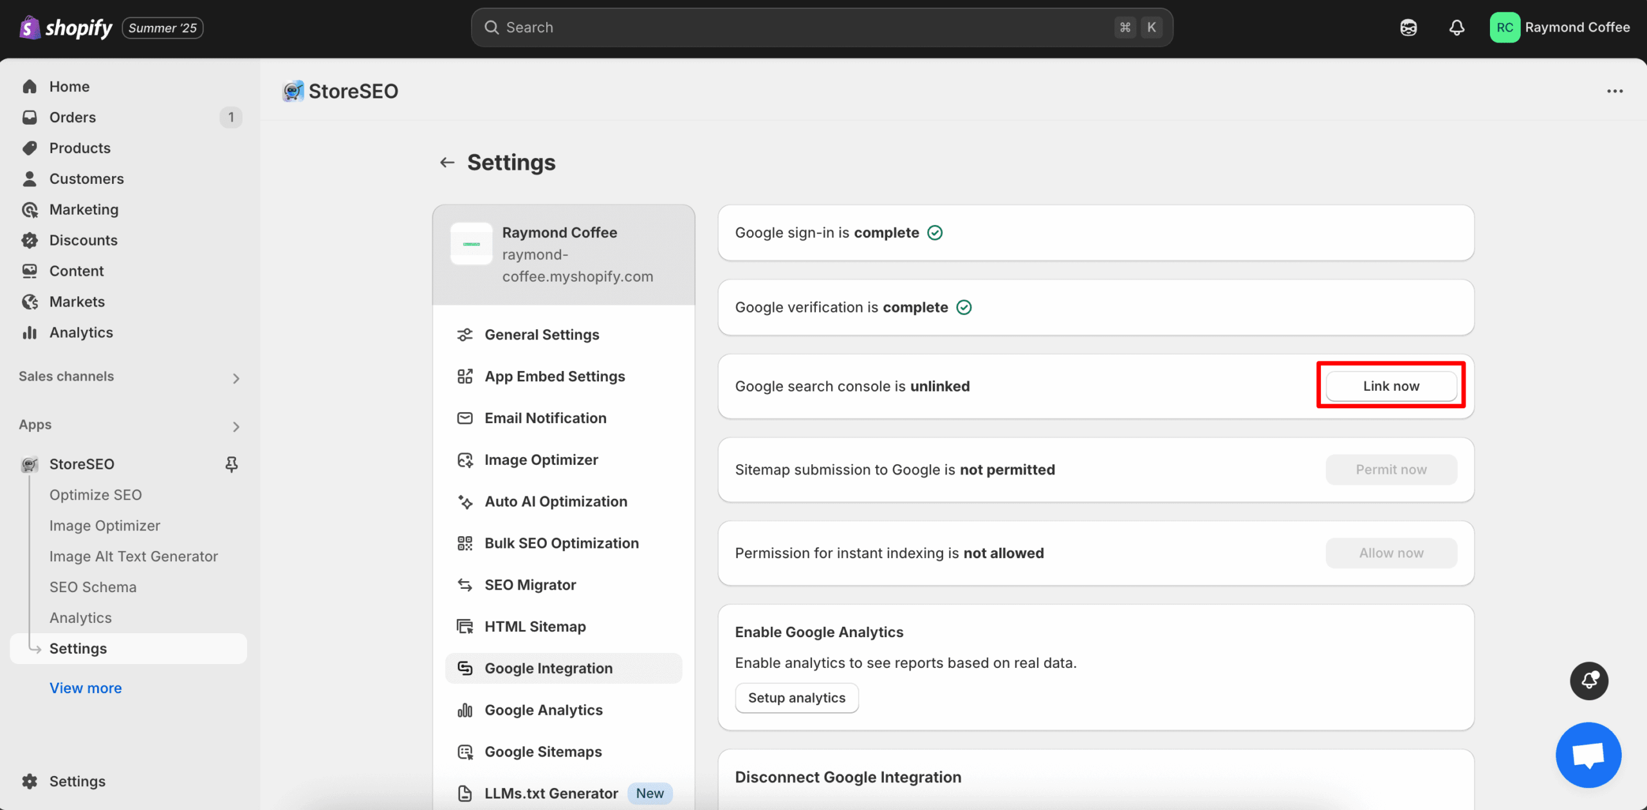Open the notifications bell
1647x810 pixels.
(1457, 28)
